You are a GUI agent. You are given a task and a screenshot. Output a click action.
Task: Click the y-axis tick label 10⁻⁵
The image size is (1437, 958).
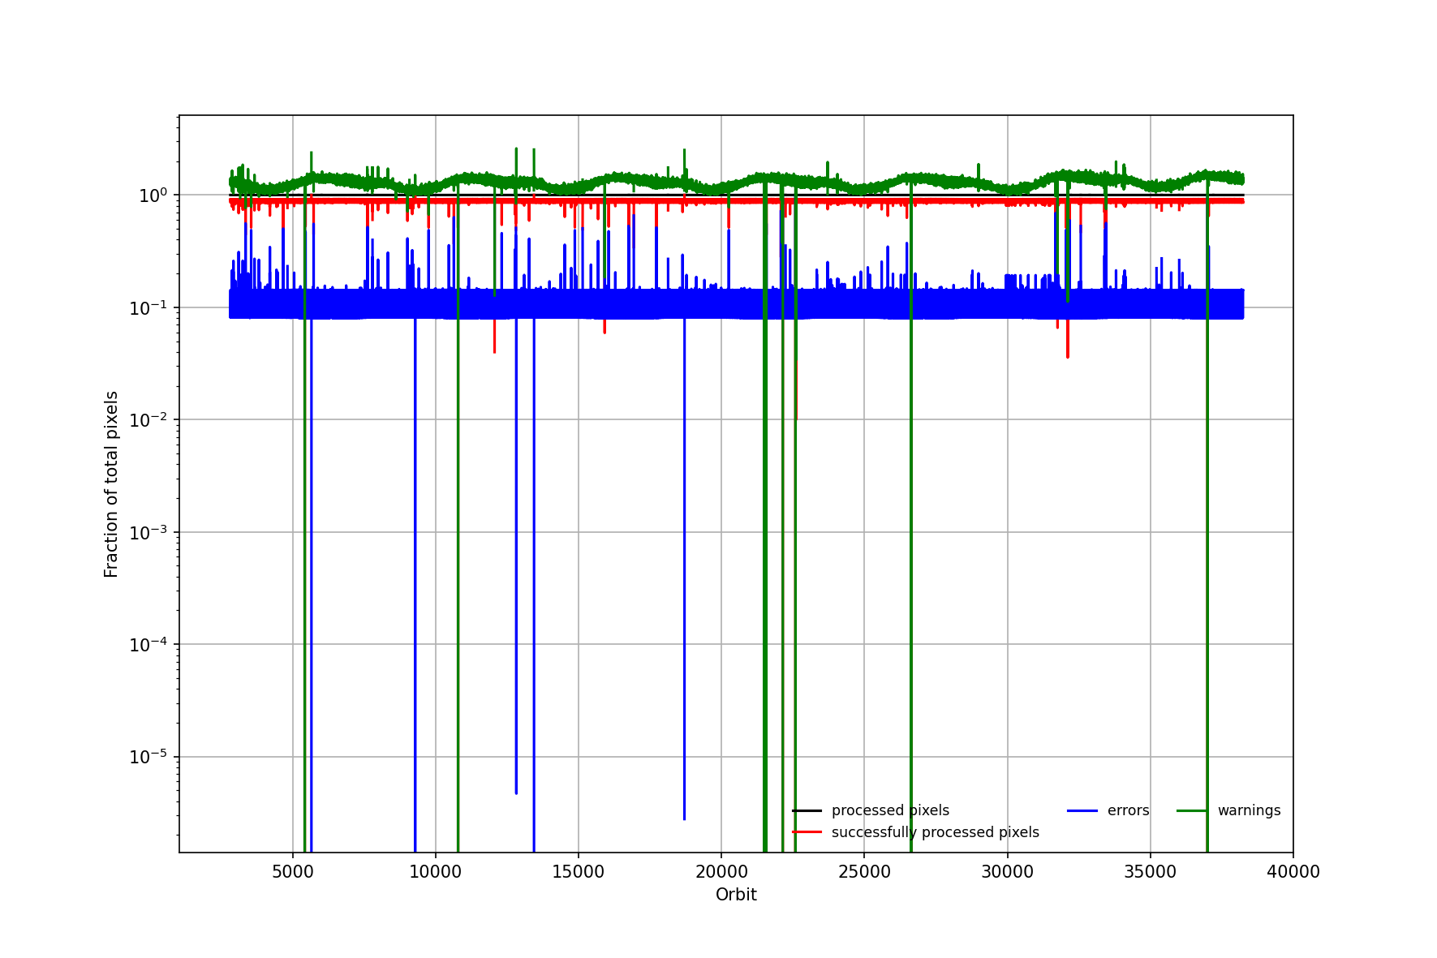pyautogui.click(x=148, y=757)
